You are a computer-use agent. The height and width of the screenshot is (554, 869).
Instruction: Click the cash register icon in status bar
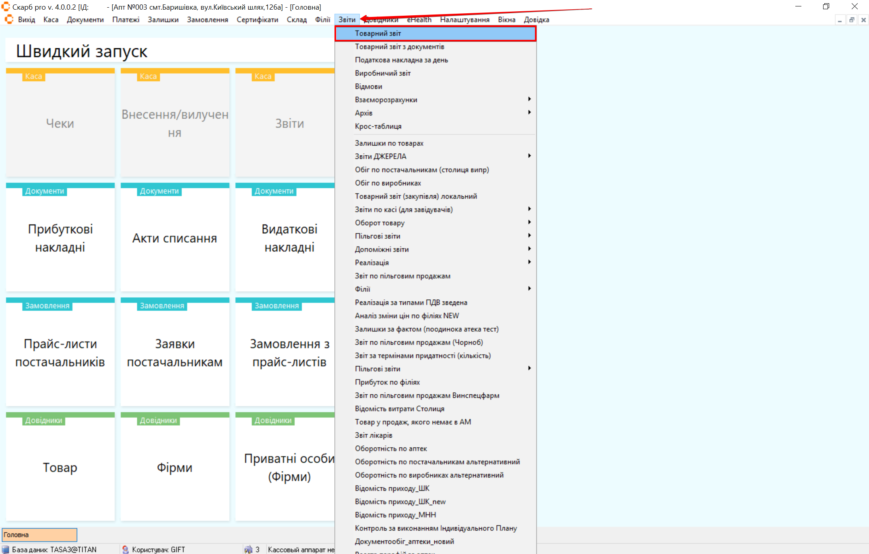248,550
